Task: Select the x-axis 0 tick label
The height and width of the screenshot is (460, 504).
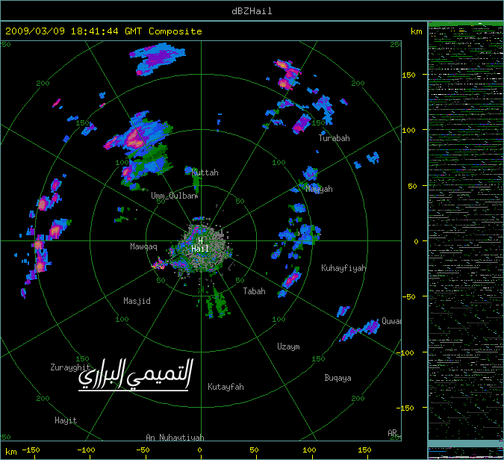Action: click(x=199, y=450)
